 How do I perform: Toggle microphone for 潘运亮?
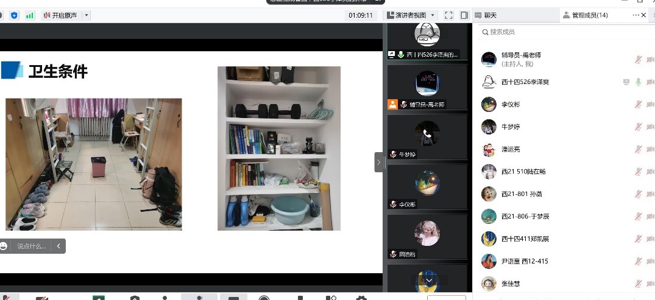pyautogui.click(x=638, y=149)
